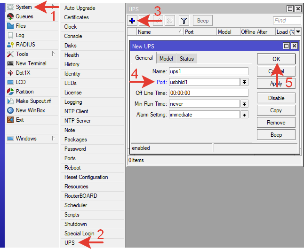This screenshot has height=249, width=304.
Task: Open Special Login menu entry
Action: (93, 233)
